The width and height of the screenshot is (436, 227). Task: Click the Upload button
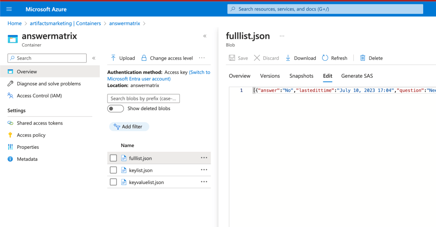[122, 58]
